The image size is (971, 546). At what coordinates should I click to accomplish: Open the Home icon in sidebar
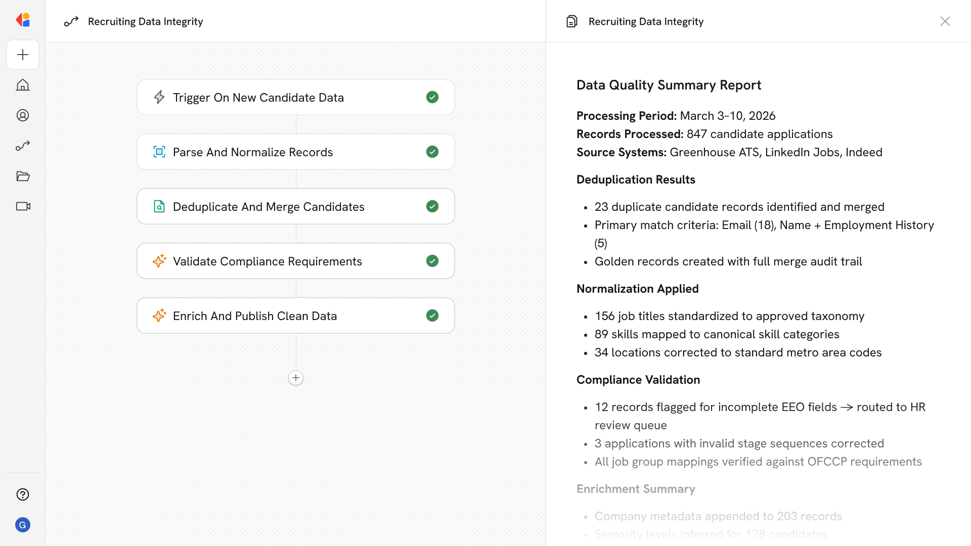tap(23, 85)
